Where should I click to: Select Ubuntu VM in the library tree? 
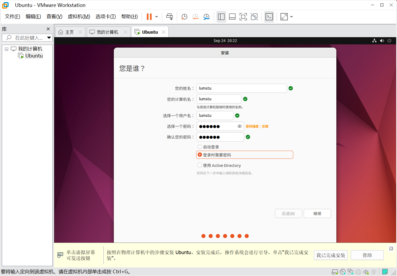click(x=34, y=56)
